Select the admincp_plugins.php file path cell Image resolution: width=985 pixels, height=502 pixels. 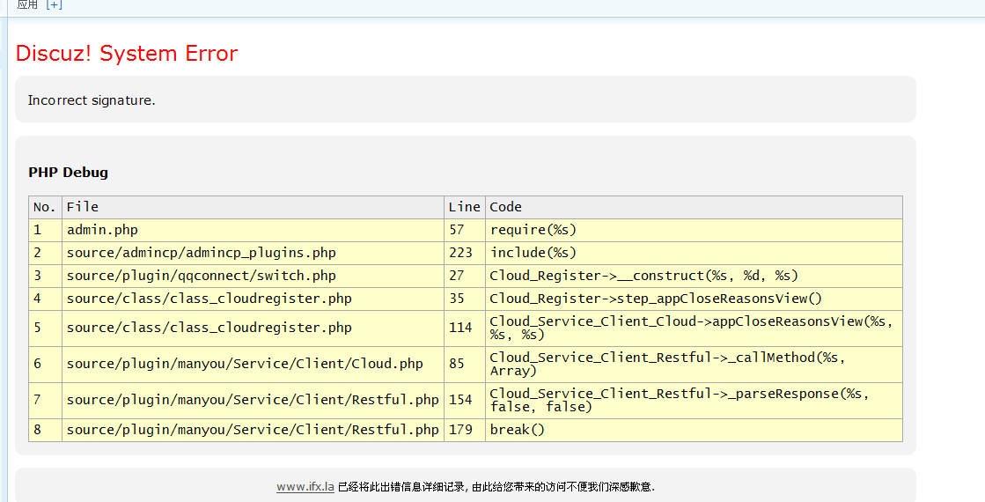coord(201,253)
